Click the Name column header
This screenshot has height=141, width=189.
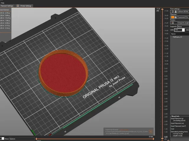tap(180, 34)
